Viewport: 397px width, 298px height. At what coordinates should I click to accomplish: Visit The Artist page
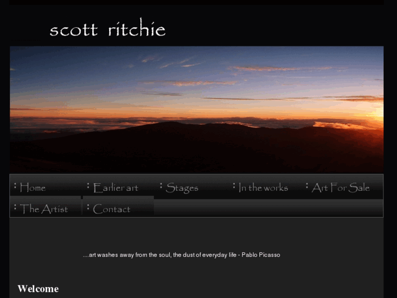(45, 208)
